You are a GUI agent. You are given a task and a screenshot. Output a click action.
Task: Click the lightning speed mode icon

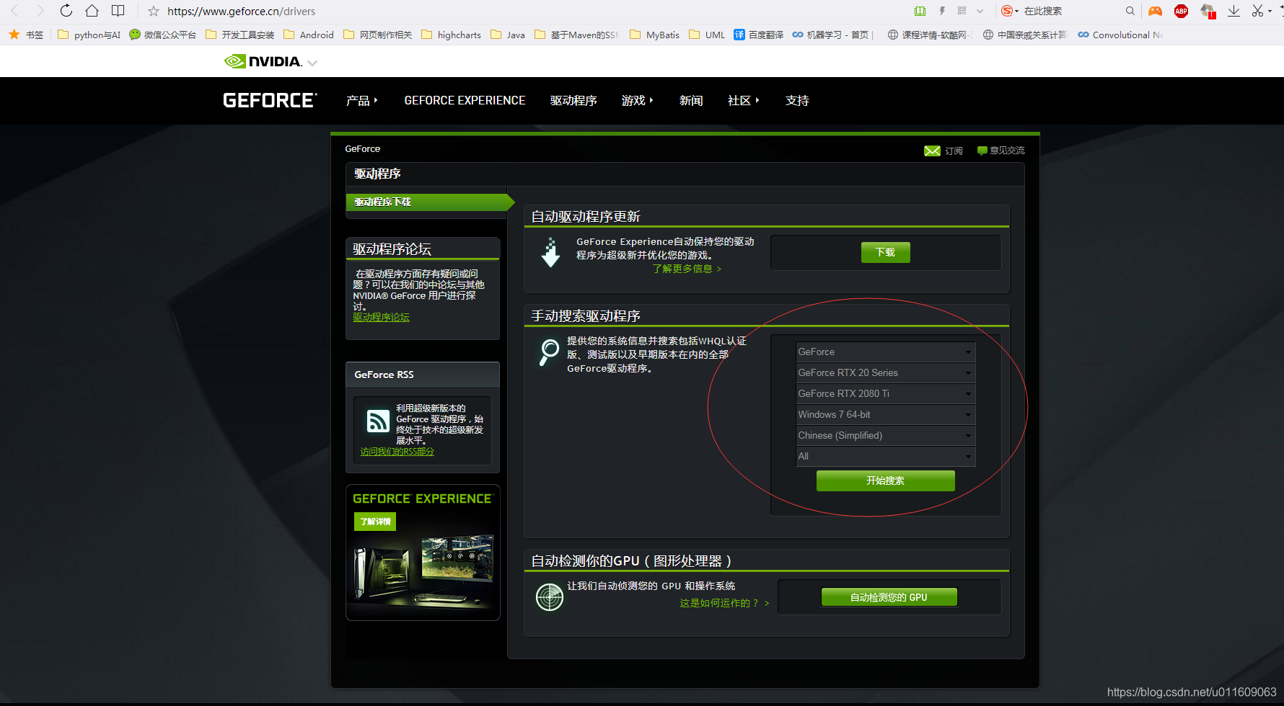point(942,11)
